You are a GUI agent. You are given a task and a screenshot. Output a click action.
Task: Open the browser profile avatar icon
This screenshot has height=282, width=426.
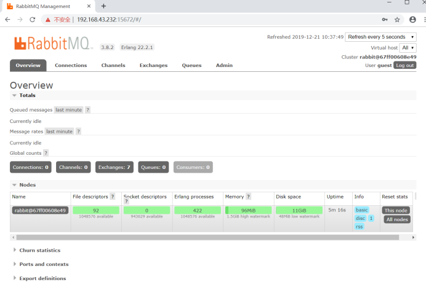412,20
